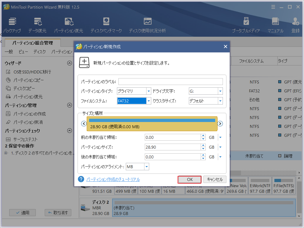Image resolution: width=304 pixels, height=228 pixels.
Task: Collapse the ウィザード section
Action: [x=70, y=63]
